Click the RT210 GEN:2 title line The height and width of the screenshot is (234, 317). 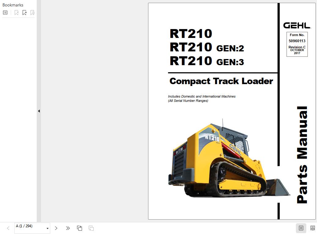[207, 47]
